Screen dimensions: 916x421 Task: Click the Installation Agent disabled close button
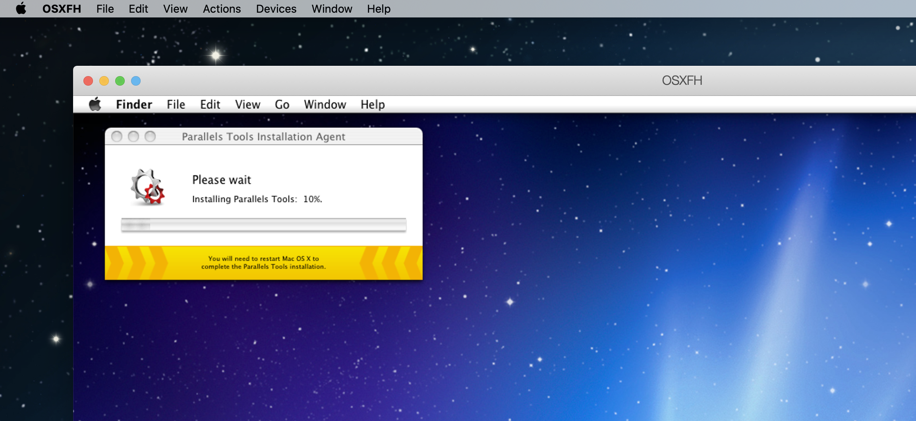[x=117, y=136]
